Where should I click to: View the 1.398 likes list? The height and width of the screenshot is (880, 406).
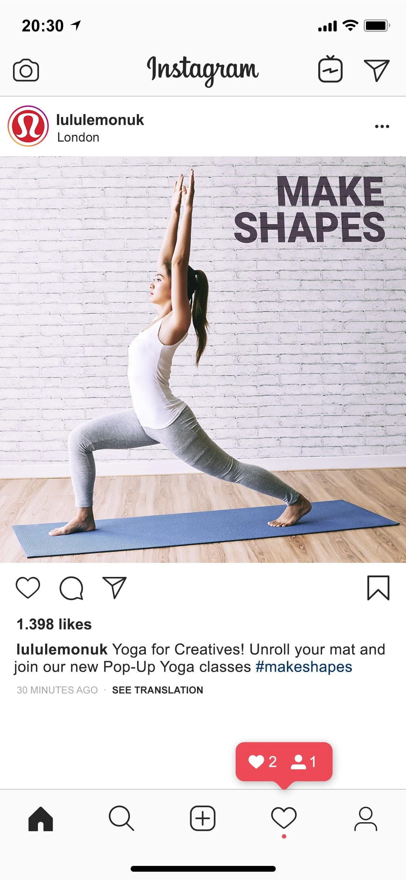[54, 624]
